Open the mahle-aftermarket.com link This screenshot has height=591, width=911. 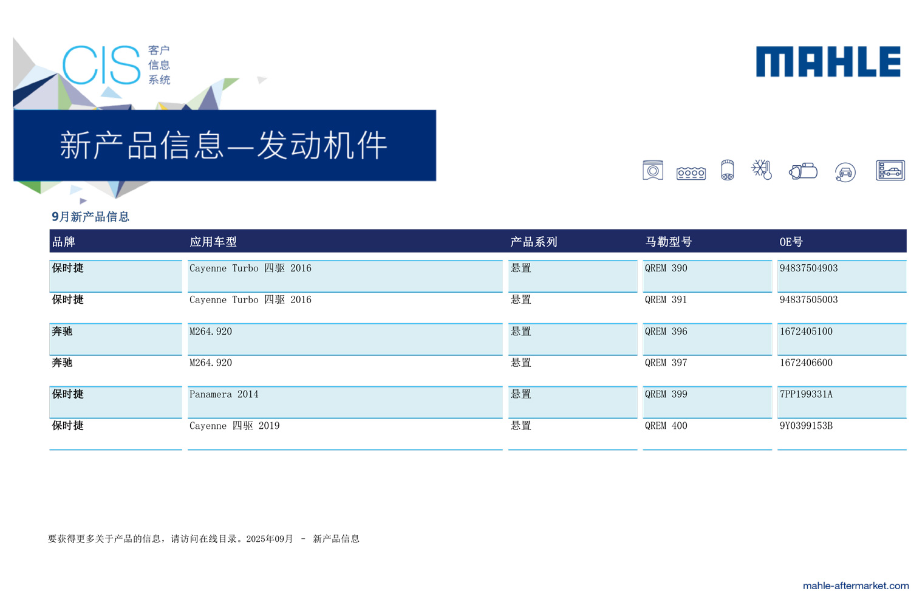point(855,585)
